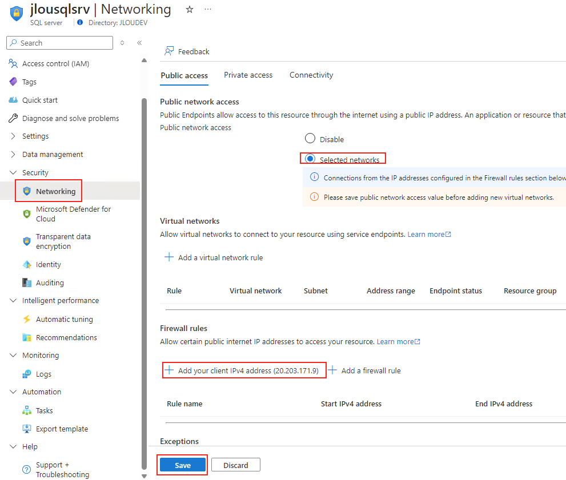Open the more options ellipsis in header
The image size is (566, 480).
coord(208,9)
